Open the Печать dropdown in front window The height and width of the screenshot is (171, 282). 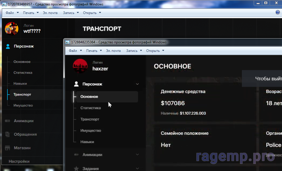(x=94, y=51)
